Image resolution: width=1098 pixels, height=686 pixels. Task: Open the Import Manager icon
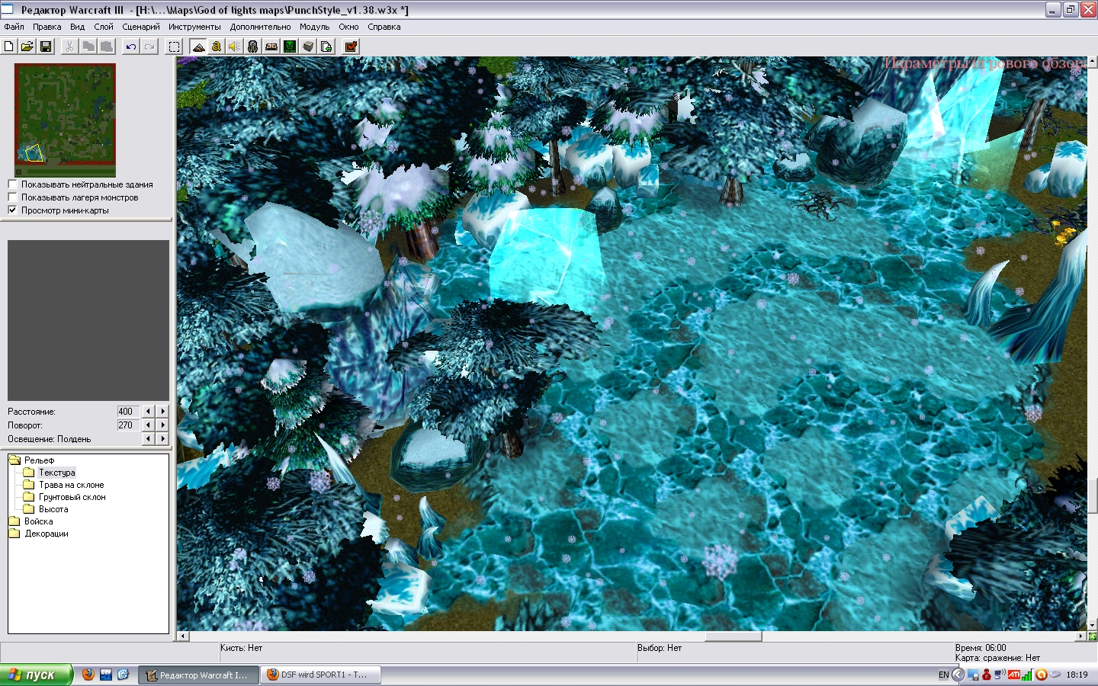click(x=326, y=46)
